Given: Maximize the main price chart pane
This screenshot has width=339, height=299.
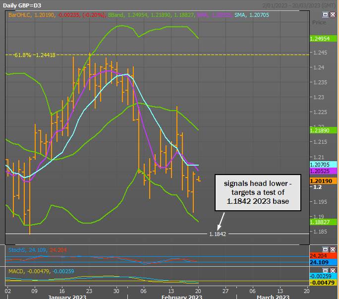Looking at the screenshot, I should [325, 14].
